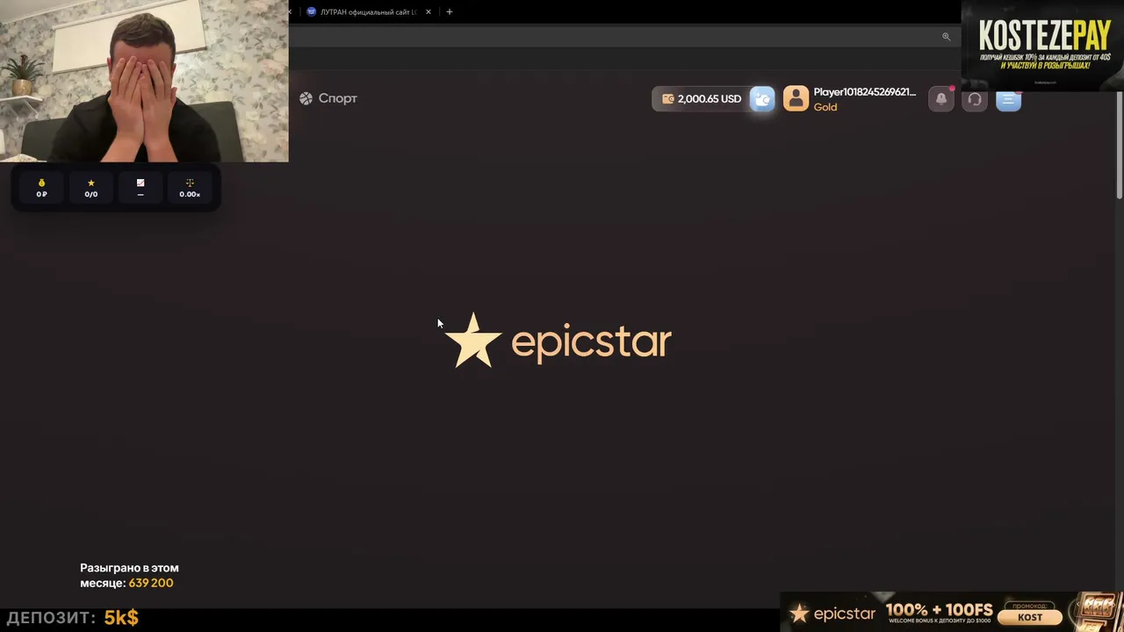The width and height of the screenshot is (1124, 632).
Task: Click the orange player avatar icon
Action: pyautogui.click(x=796, y=98)
